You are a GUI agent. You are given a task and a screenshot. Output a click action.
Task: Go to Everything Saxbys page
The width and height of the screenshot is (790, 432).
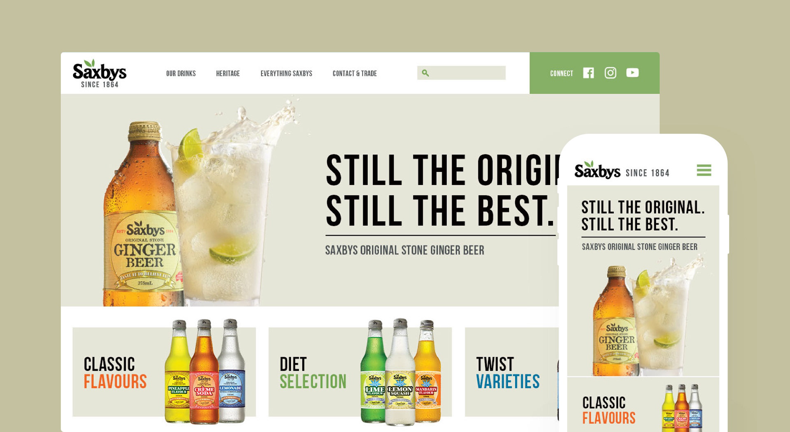[286, 74]
